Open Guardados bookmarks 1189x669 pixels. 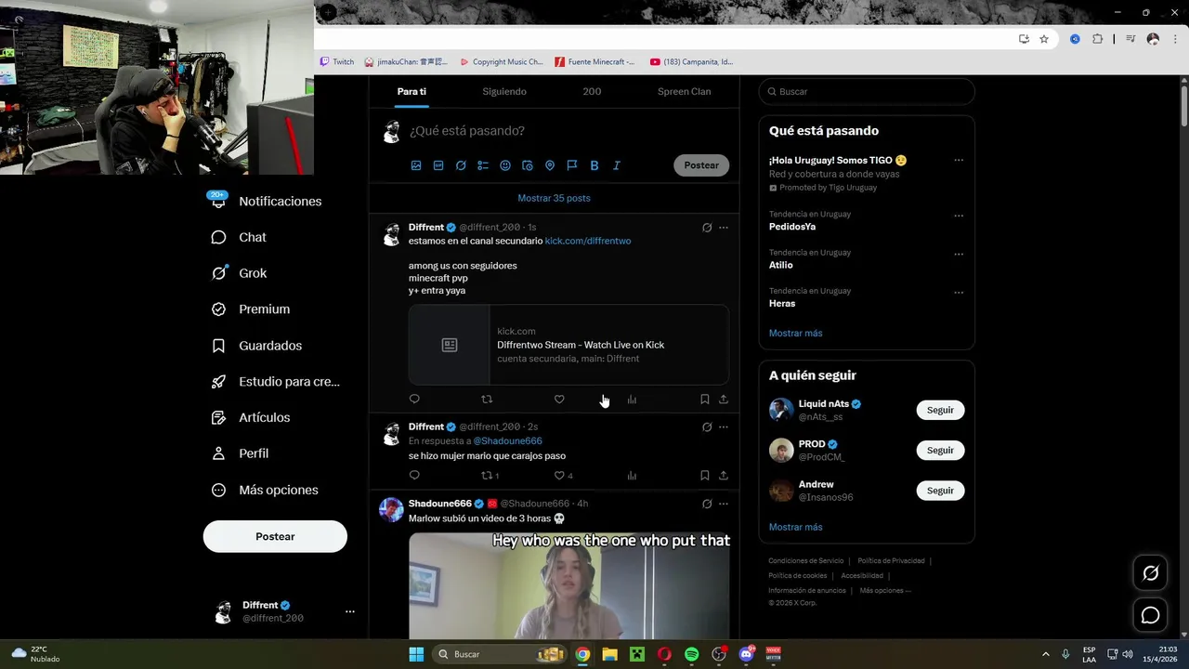tap(257, 346)
